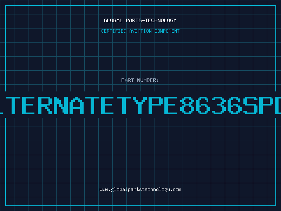The image size is (281, 211).
Task: Click the word GLOBAL in the title
Action: tap(113, 20)
